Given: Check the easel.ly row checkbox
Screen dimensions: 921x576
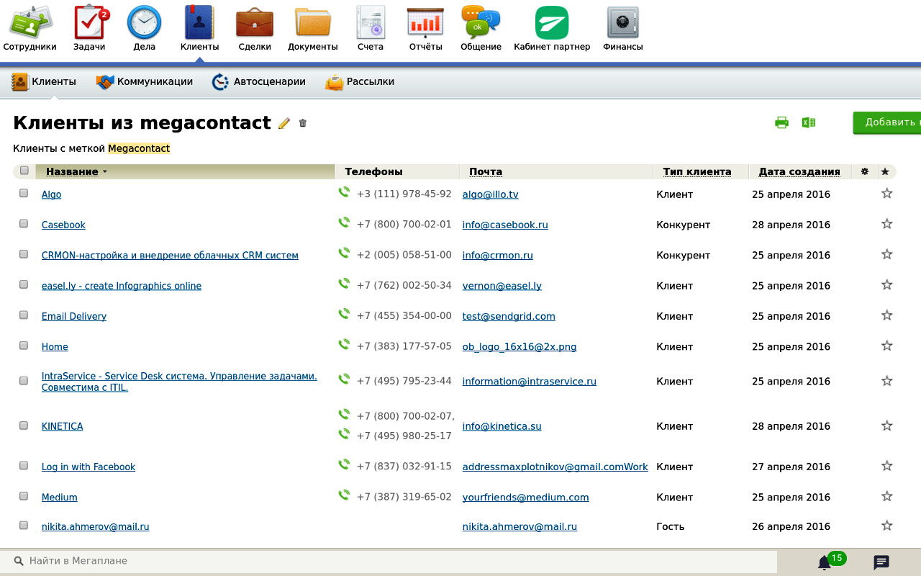Looking at the screenshot, I should click(x=24, y=284).
